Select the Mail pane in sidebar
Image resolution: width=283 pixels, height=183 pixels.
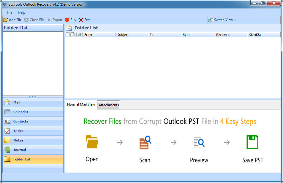click(x=33, y=102)
